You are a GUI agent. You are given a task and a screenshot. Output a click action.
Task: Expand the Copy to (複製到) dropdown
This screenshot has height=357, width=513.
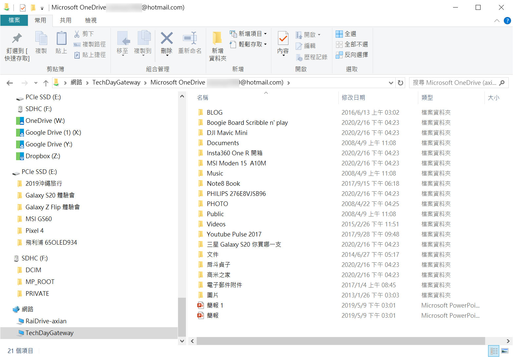[x=143, y=55]
